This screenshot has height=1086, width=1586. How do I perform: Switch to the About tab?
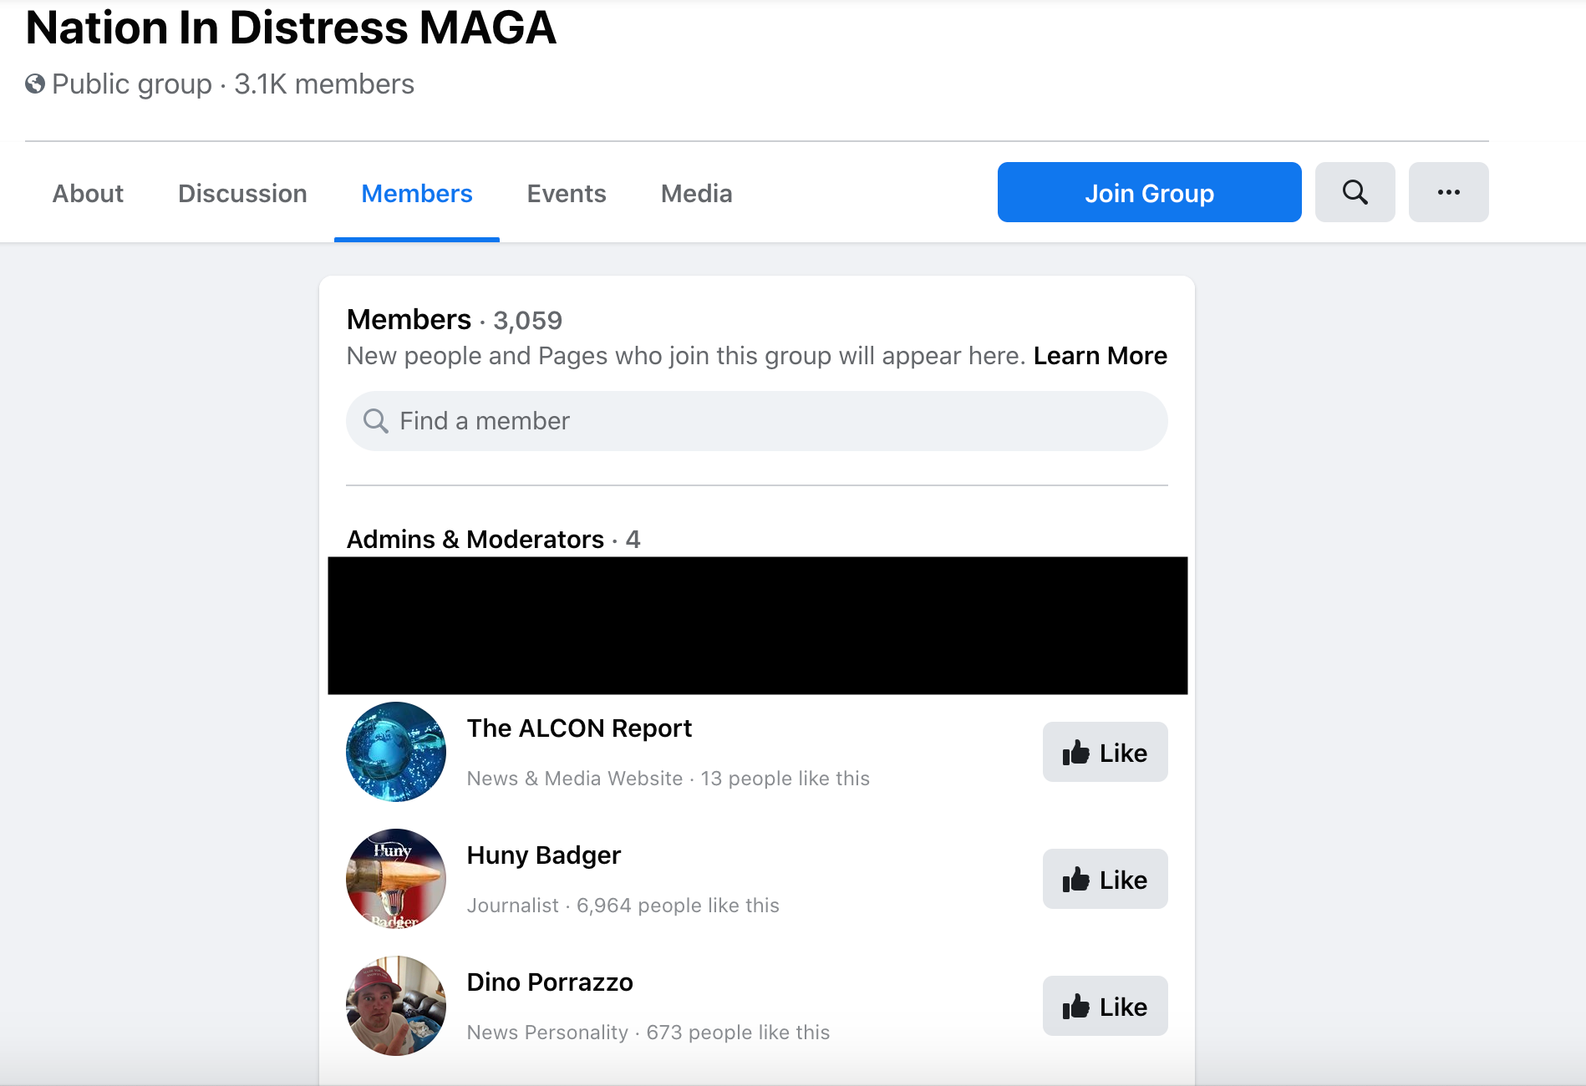coord(88,194)
